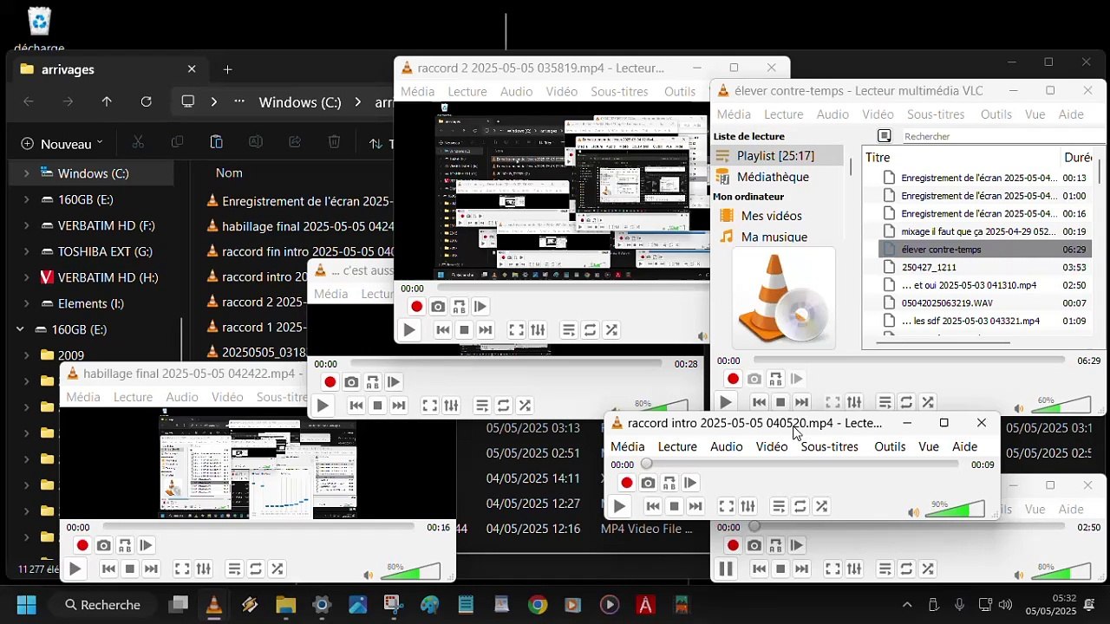Click the Nom column header in File Explorer
This screenshot has height=624, width=1110.
229,173
